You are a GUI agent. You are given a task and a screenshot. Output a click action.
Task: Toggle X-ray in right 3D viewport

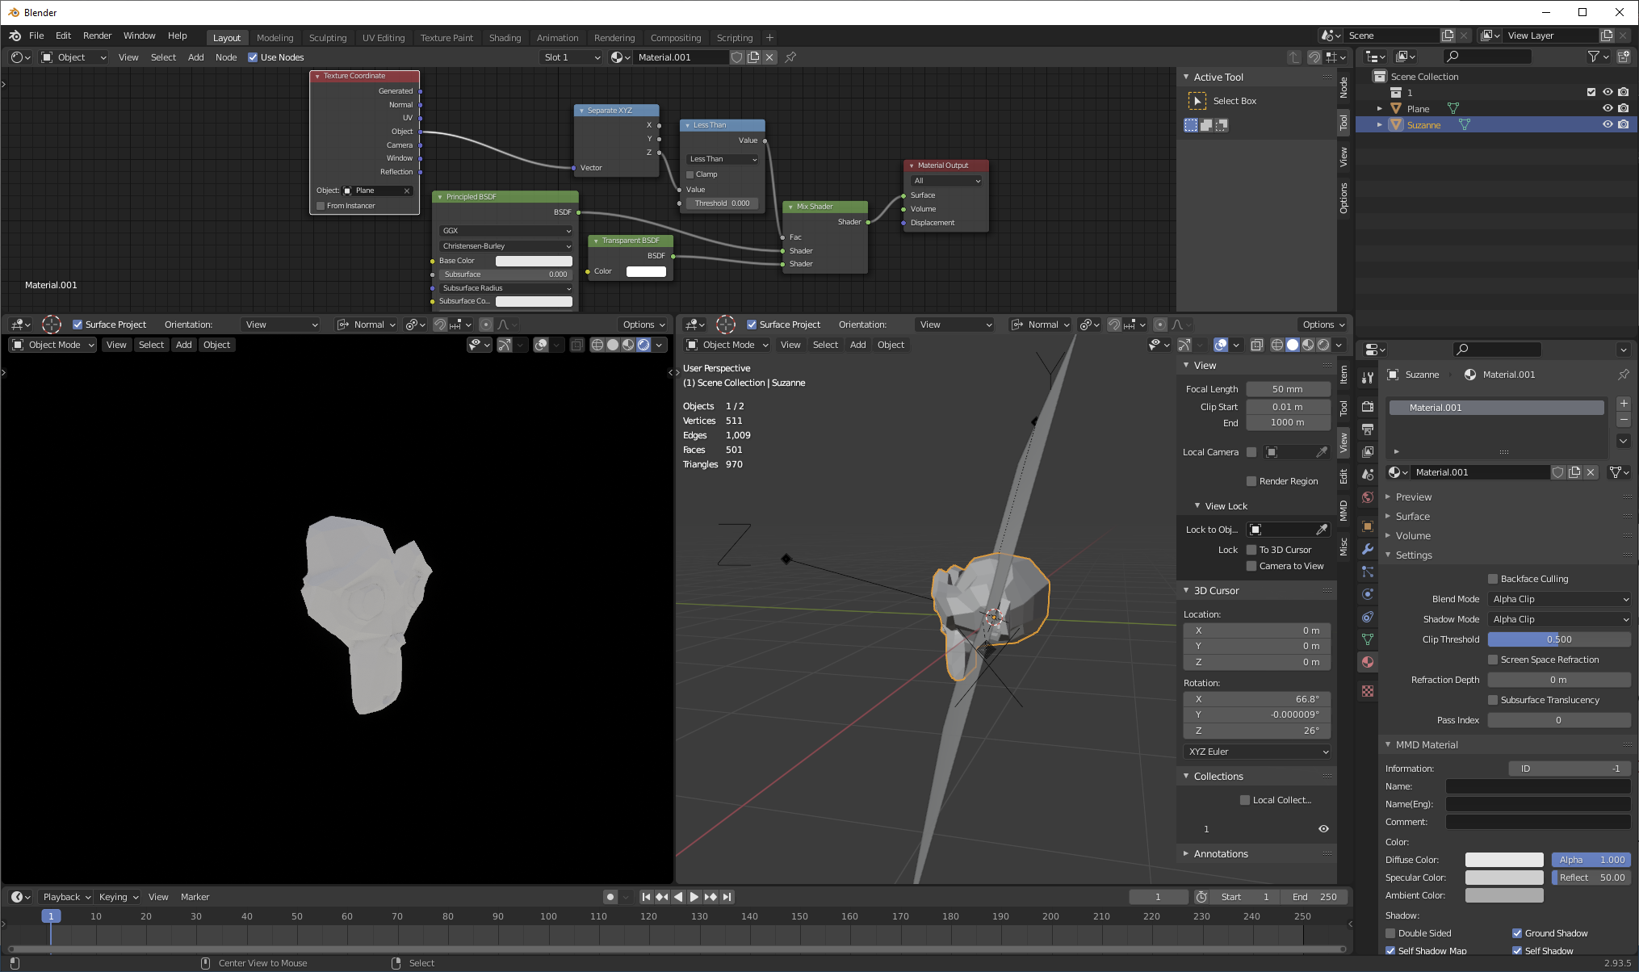1257,345
